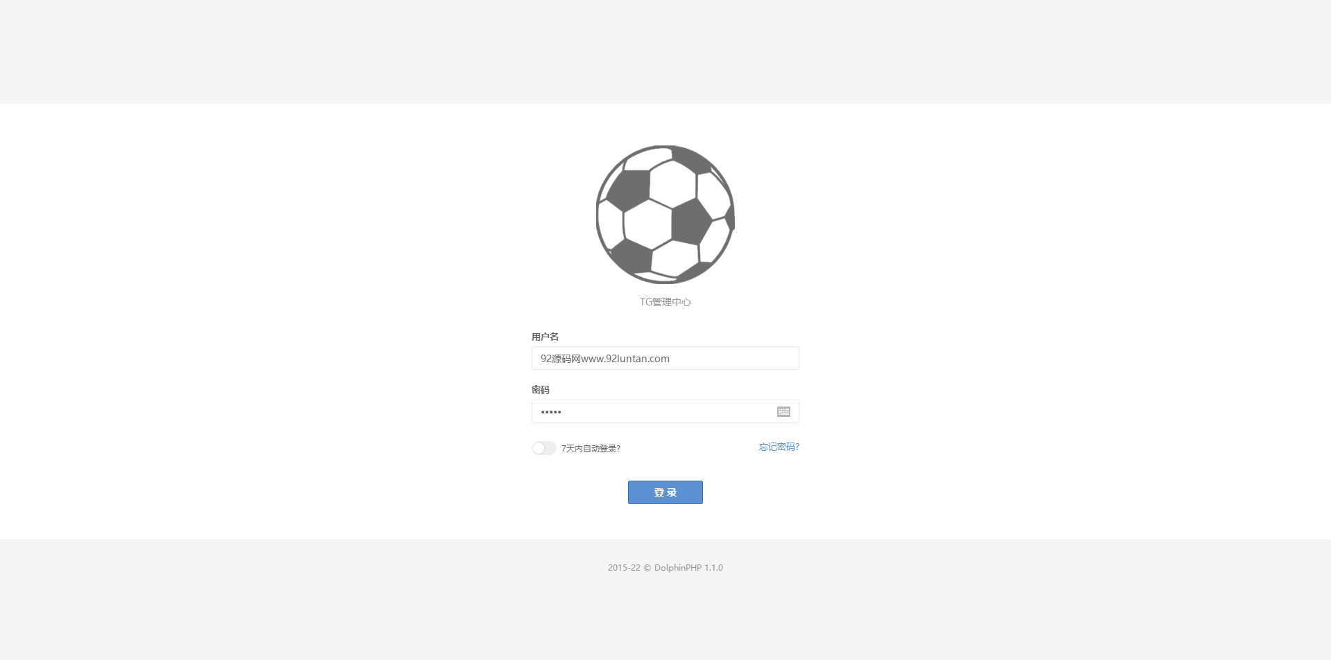Click the 2015-22 year text in footer
Viewport: 1331px width, 660px height.
click(624, 568)
